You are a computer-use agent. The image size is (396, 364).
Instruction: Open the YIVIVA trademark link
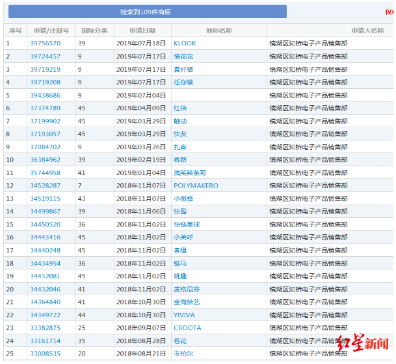185,315
